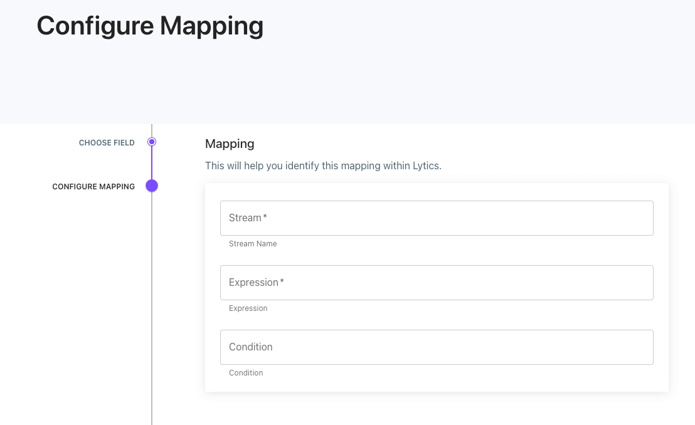Screen dimensions: 695x425
Task: Click the Choose Field step indicator circle
Action: coord(152,142)
